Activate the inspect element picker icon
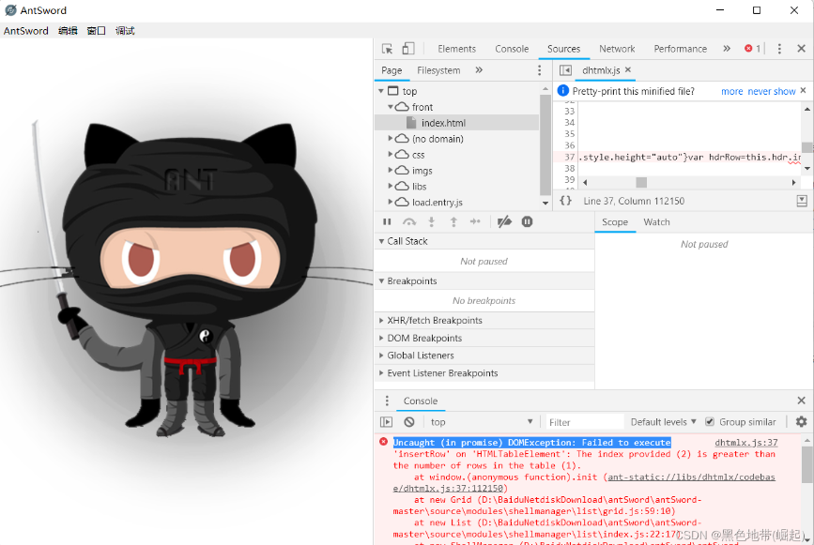Image resolution: width=814 pixels, height=545 pixels. click(387, 49)
